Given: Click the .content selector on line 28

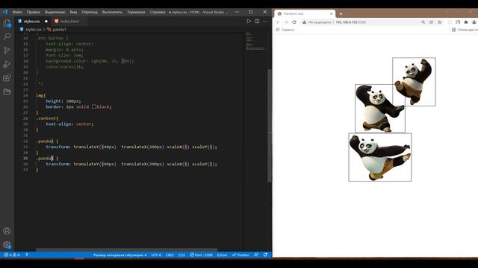Looking at the screenshot, I should tap(47, 118).
